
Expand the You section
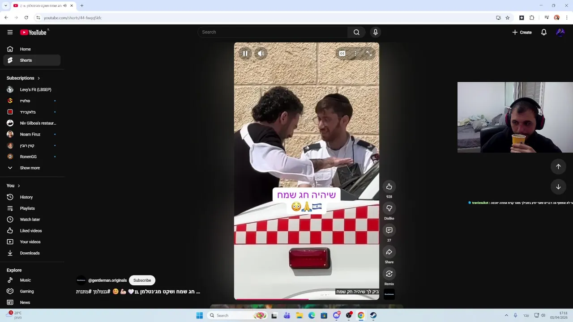(13, 186)
